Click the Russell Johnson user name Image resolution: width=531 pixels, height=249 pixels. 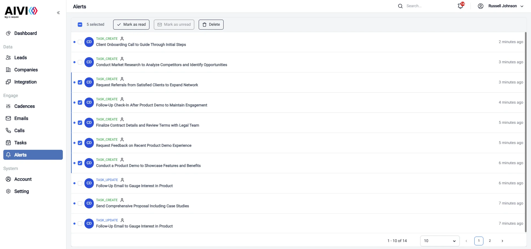502,6
